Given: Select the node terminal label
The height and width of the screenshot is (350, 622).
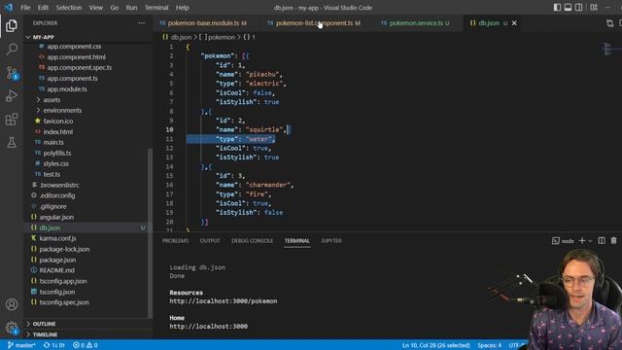Looking at the screenshot, I should [563, 241].
